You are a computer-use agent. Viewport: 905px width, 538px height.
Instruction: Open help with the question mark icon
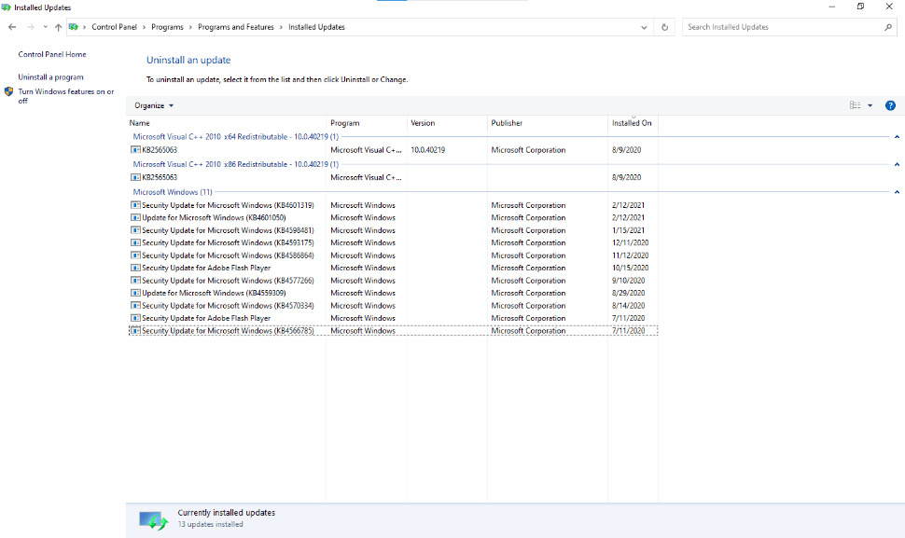(891, 105)
